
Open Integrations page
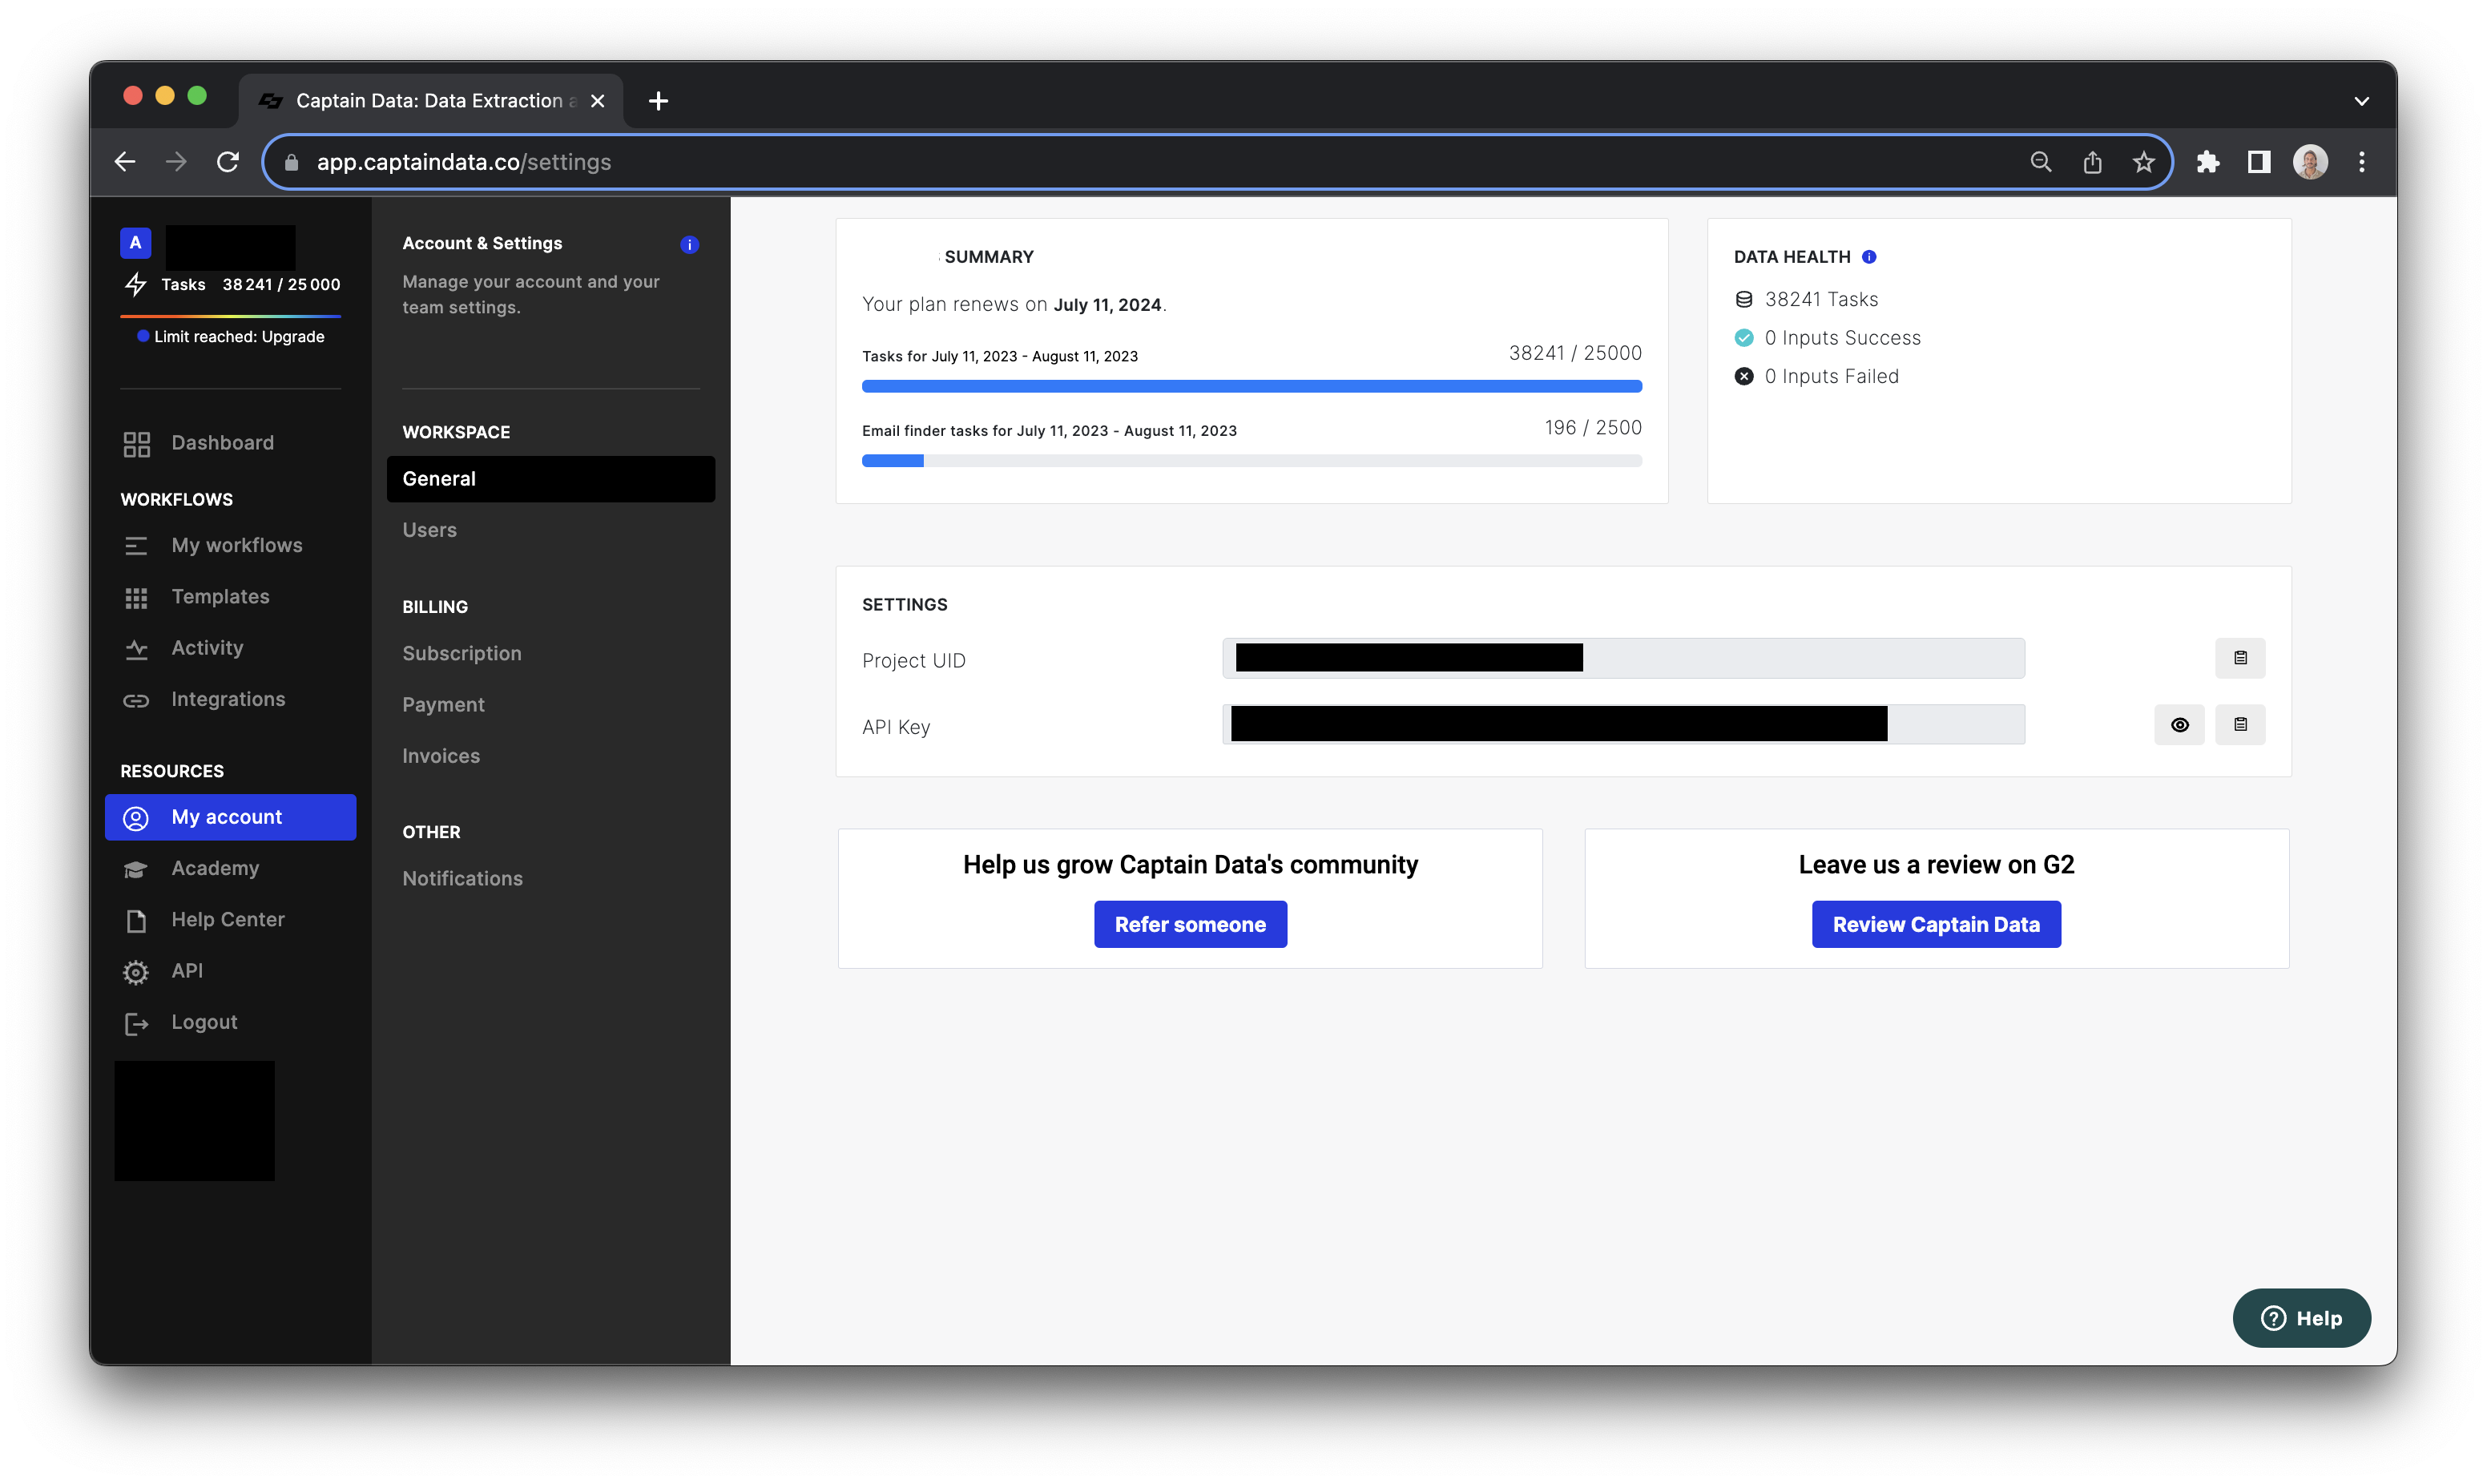click(230, 699)
